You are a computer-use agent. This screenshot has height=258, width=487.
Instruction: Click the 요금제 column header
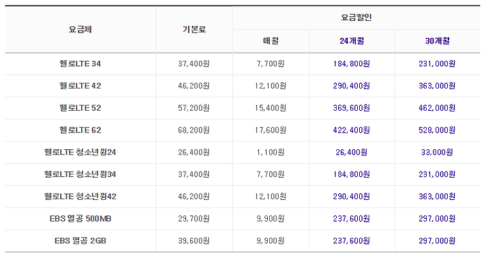[x=80, y=30]
